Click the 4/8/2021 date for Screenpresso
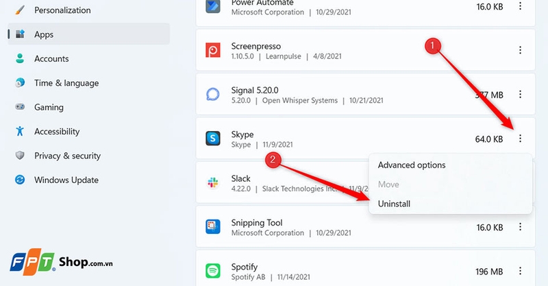Viewport: 548px width, 286px height. tap(327, 56)
